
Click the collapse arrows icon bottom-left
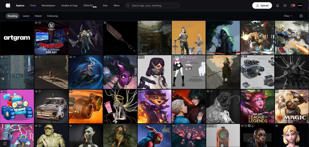[x=5, y=143]
